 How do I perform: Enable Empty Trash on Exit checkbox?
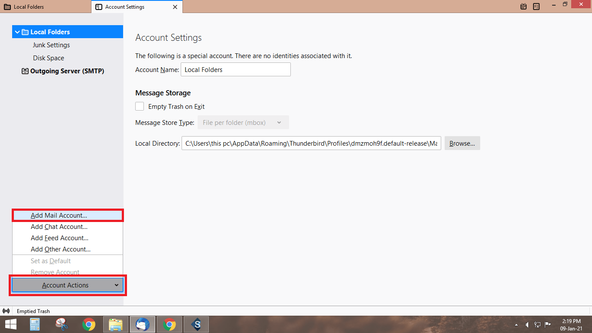(x=140, y=106)
